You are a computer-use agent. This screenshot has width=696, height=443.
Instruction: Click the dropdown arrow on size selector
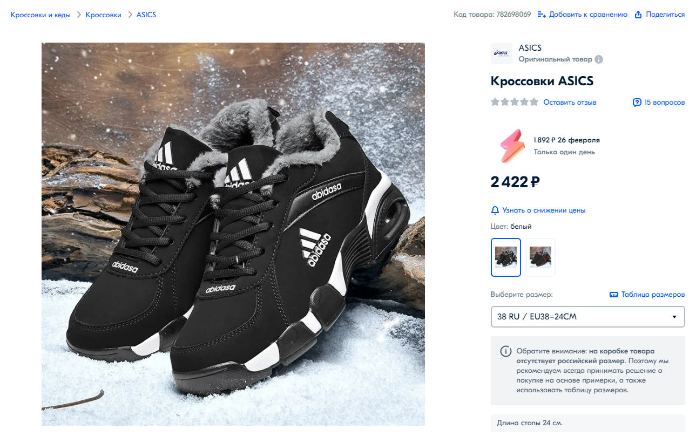(x=674, y=317)
